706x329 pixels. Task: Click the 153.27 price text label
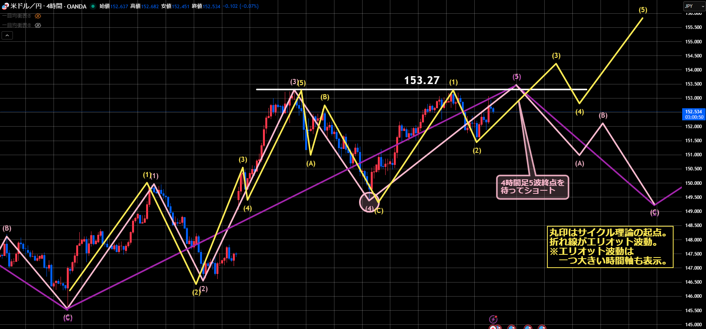tap(422, 80)
